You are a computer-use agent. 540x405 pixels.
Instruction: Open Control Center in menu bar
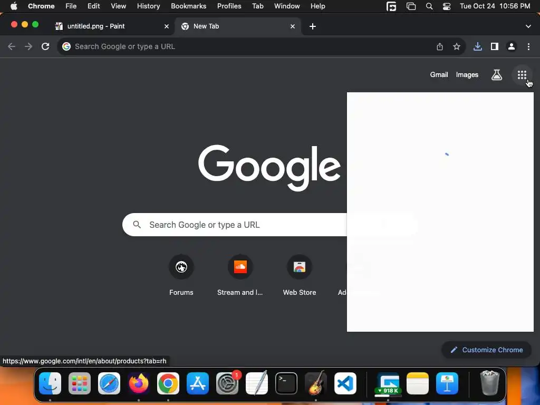pyautogui.click(x=446, y=6)
